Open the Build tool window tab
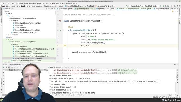The image size is (181, 102). [x=57, y=95]
